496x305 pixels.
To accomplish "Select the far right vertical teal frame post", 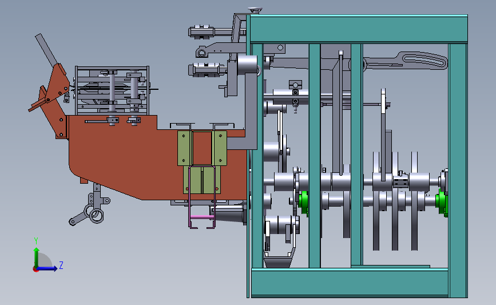I will coord(458,170).
